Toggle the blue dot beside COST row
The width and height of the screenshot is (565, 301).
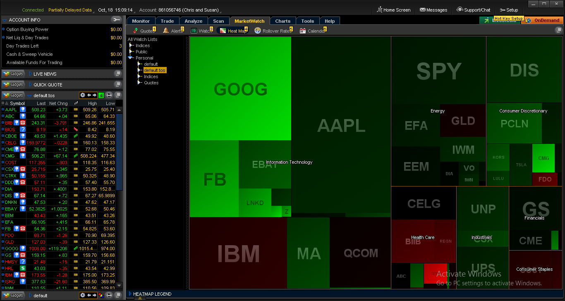[x=3, y=162]
